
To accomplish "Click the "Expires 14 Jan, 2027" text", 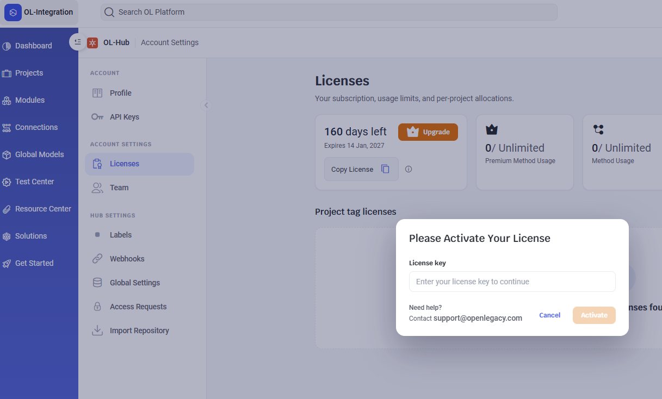I will point(354,146).
